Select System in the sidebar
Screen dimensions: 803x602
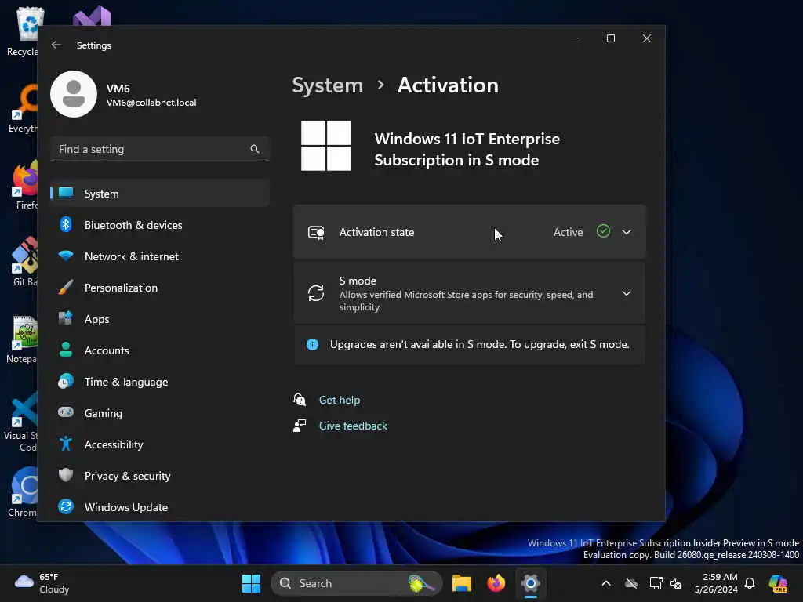tap(160, 194)
